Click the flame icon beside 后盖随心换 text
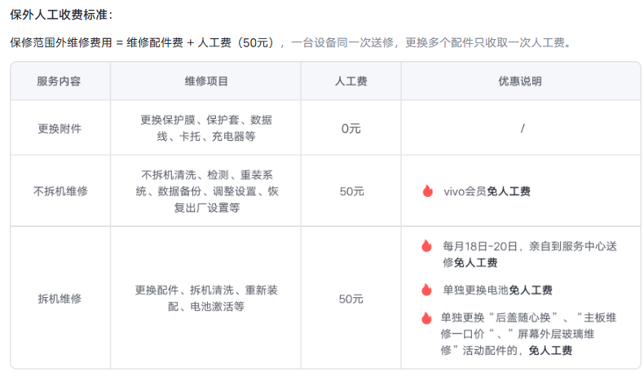The image size is (644, 376). point(426,317)
